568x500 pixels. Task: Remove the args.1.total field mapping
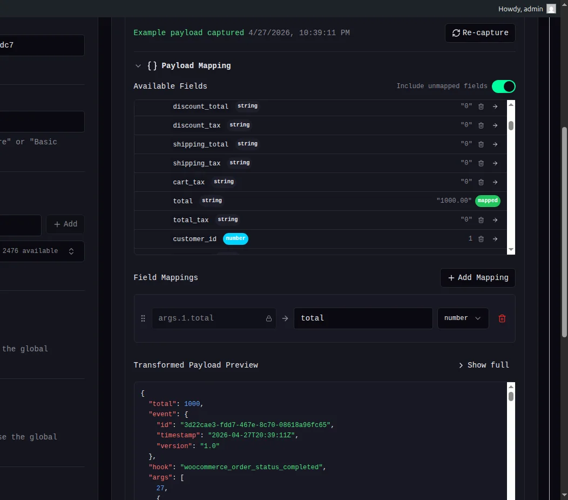point(502,318)
